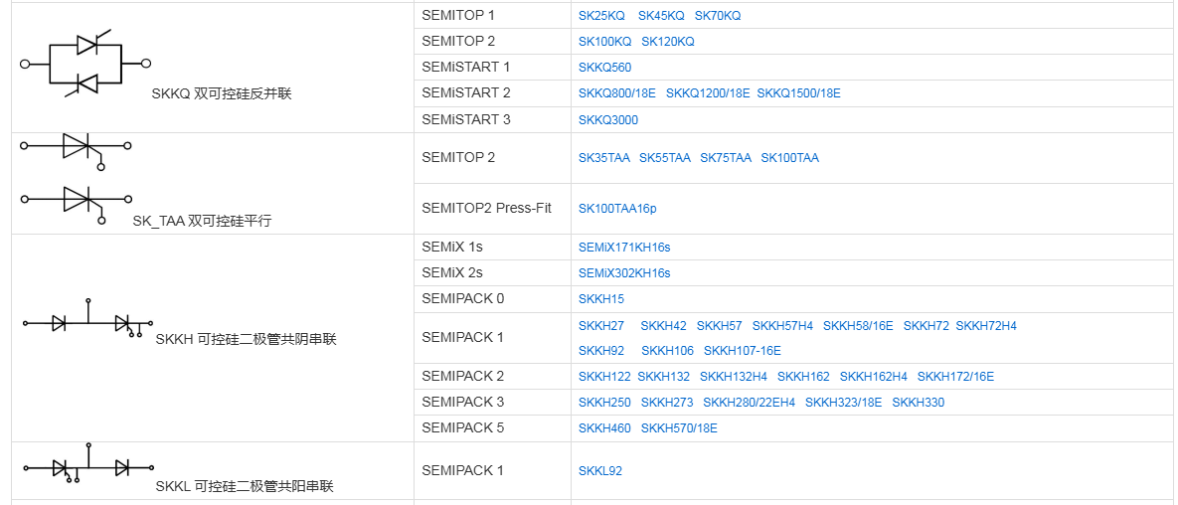The width and height of the screenshot is (1178, 505).
Task: Open the SKKQ1200/18E link
Action: 706,93
